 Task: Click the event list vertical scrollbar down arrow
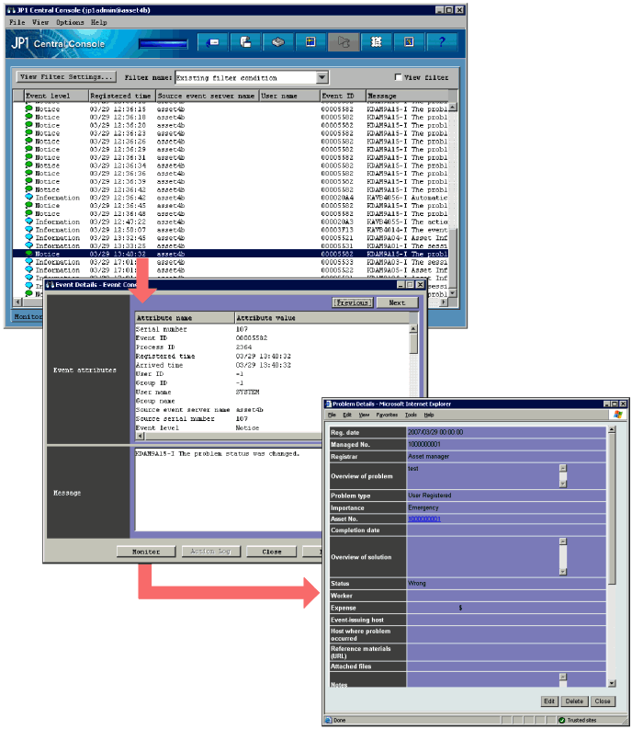tap(453, 293)
